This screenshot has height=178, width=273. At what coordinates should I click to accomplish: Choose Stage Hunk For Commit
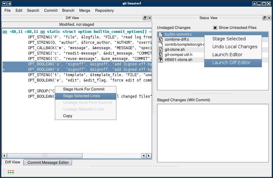[x=86, y=89]
